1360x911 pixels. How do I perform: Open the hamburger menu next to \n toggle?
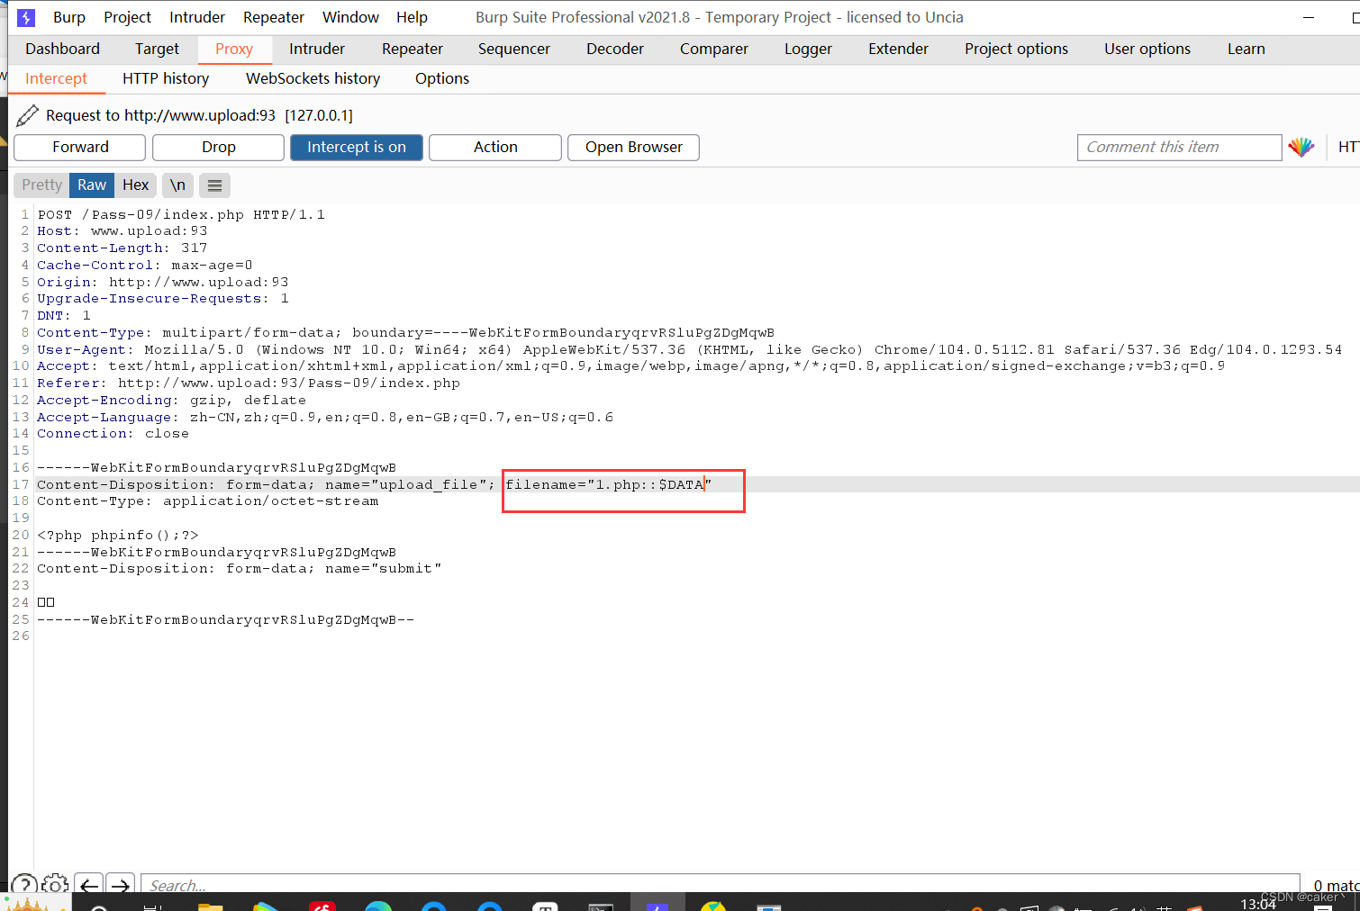tap(214, 185)
